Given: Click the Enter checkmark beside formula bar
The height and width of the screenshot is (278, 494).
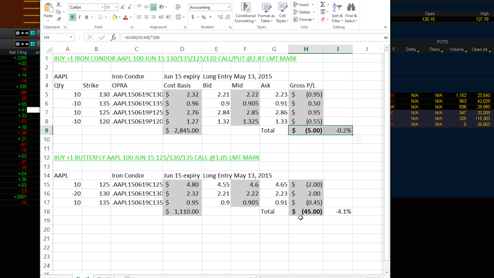Looking at the screenshot, I should 102,37.
